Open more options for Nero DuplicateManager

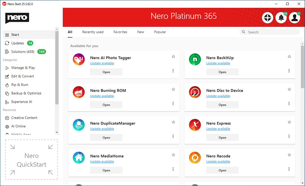173,136
